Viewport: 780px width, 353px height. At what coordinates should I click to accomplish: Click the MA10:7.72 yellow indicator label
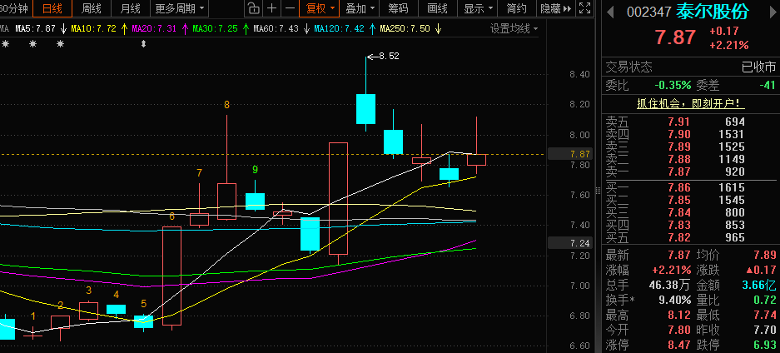point(93,29)
